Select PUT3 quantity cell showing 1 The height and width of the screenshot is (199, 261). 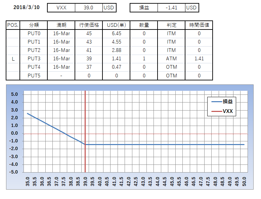(144, 59)
